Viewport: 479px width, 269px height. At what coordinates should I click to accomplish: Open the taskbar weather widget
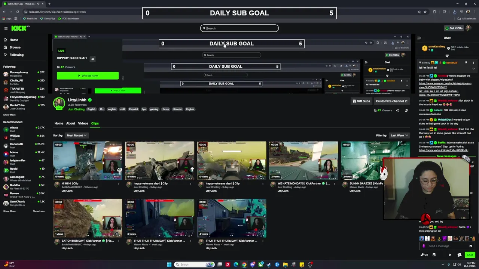(9, 265)
